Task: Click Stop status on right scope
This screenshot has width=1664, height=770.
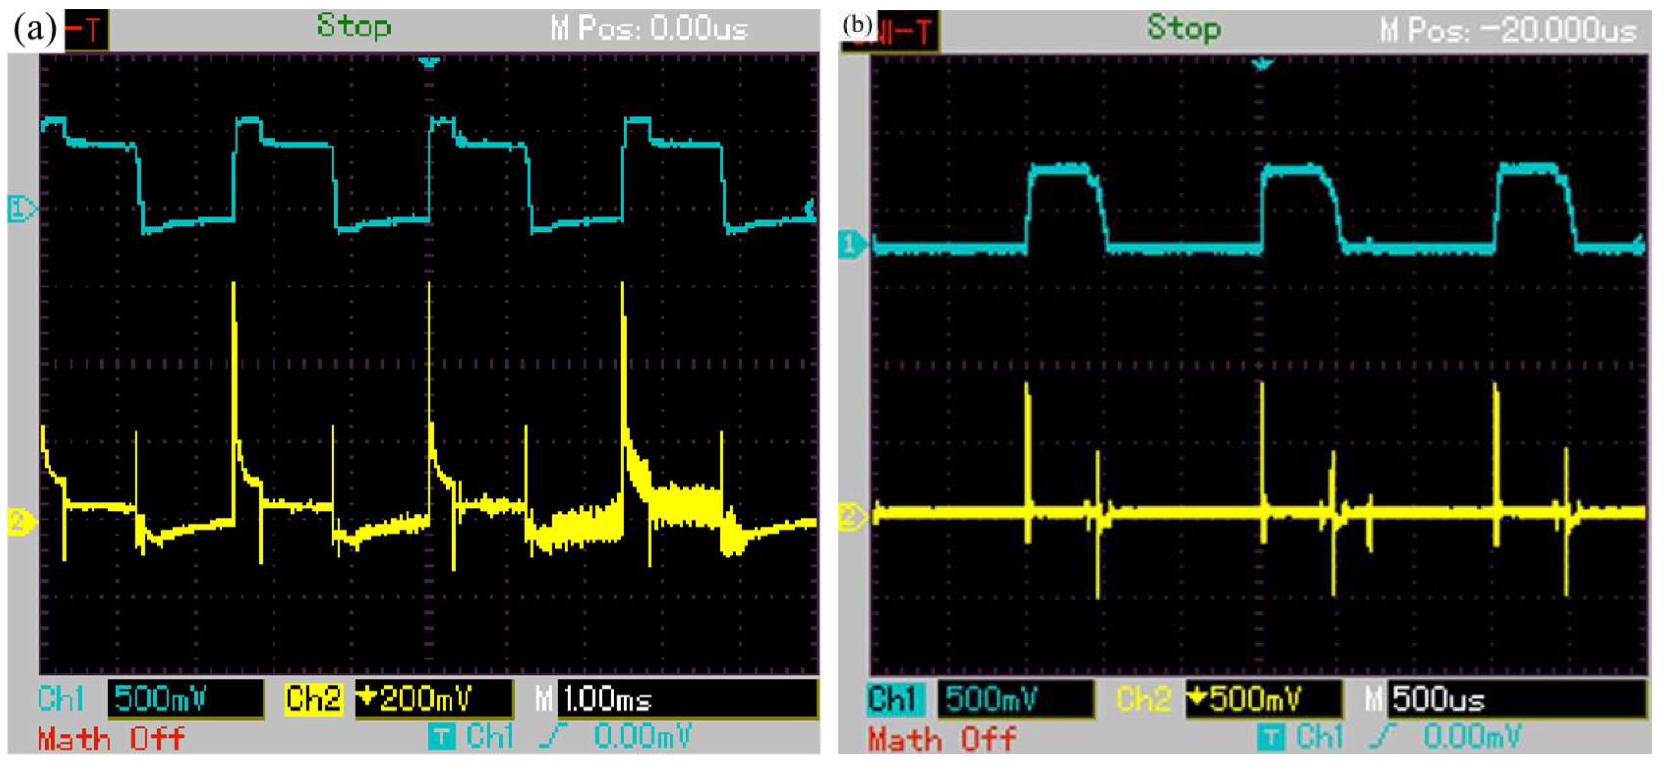Action: (x=1183, y=28)
